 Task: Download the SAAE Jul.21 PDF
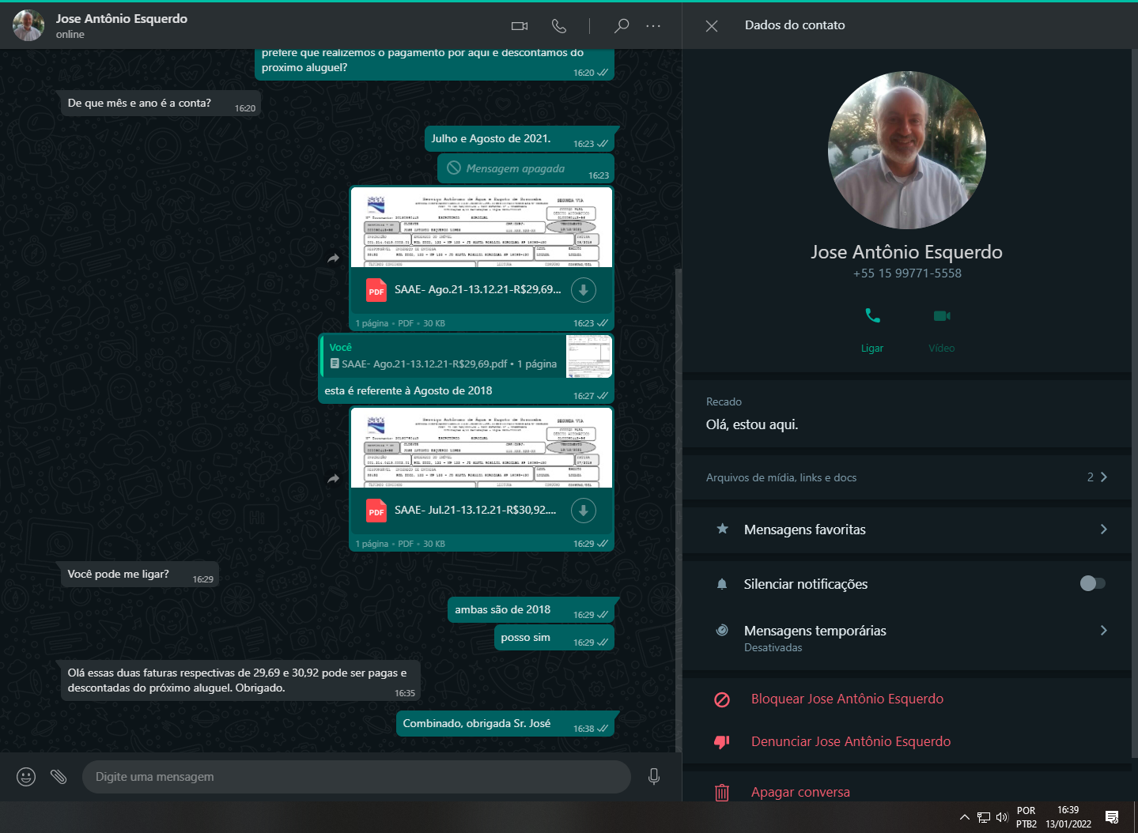coord(584,511)
